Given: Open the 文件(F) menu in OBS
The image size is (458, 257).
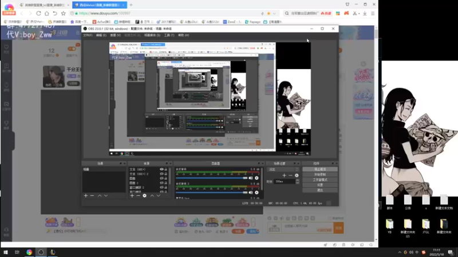Looking at the screenshot, I should click(88, 35).
